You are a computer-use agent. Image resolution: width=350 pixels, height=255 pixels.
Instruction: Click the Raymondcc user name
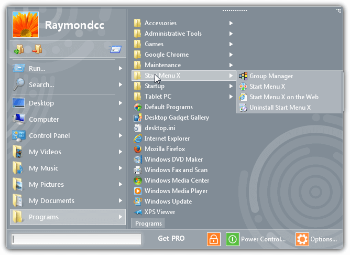[x=74, y=25]
